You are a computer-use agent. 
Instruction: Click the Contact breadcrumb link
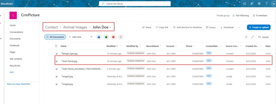coord(51,27)
